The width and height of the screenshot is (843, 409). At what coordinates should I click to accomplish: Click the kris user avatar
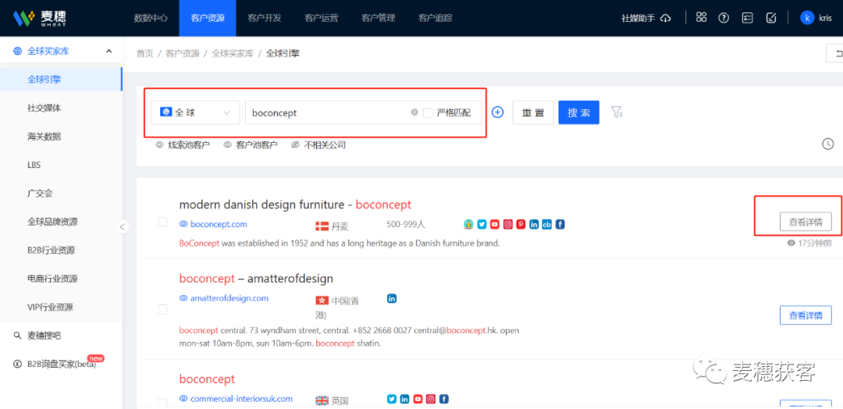[x=807, y=18]
